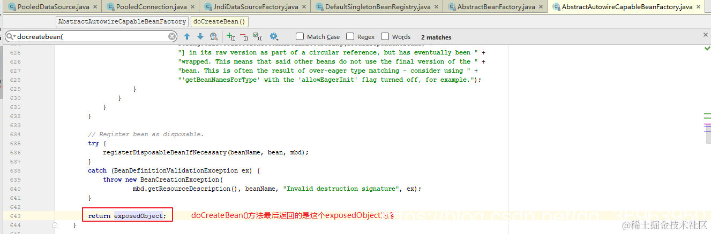The width and height of the screenshot is (711, 234).
Task: Go to next search occurrence
Action: 200,36
